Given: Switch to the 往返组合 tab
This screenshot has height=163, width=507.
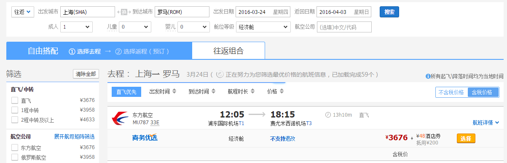Looking at the screenshot, I should click(x=228, y=51).
